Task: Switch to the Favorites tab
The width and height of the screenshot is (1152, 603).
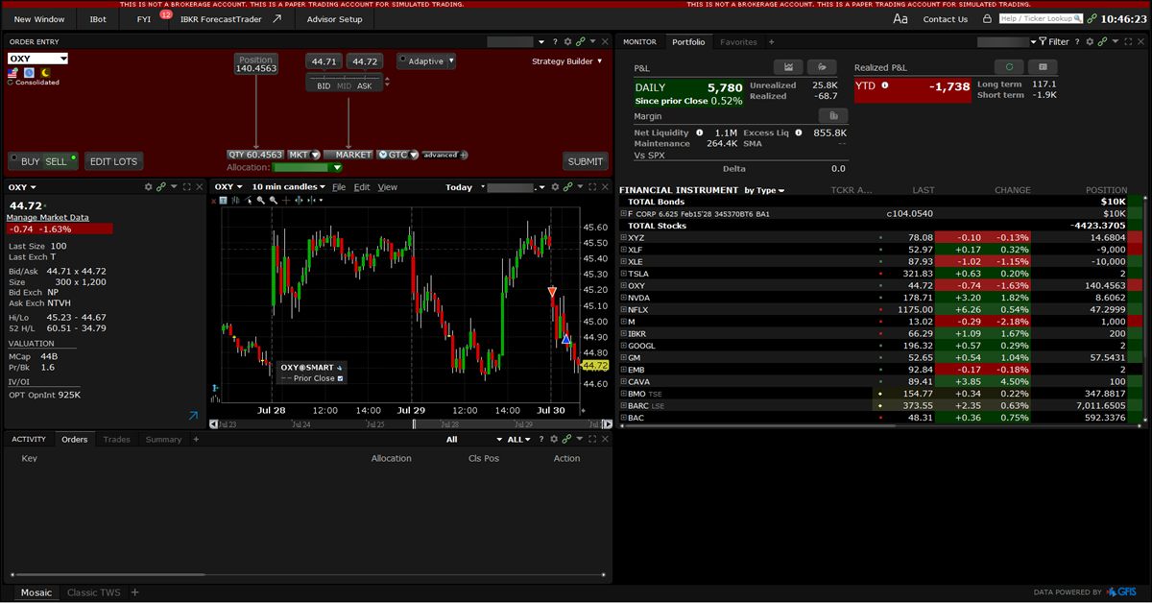Action: [738, 42]
